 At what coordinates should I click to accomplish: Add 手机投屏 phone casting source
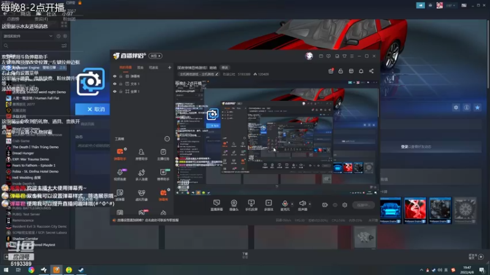pyautogui.click(x=251, y=205)
